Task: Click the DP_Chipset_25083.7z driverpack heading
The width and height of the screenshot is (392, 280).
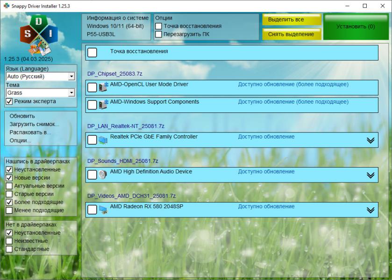Action: [114, 74]
